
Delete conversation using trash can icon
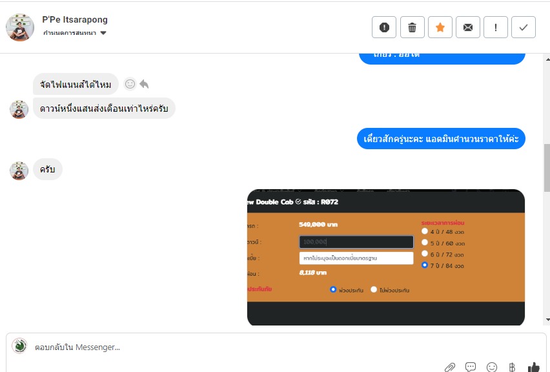pos(412,27)
